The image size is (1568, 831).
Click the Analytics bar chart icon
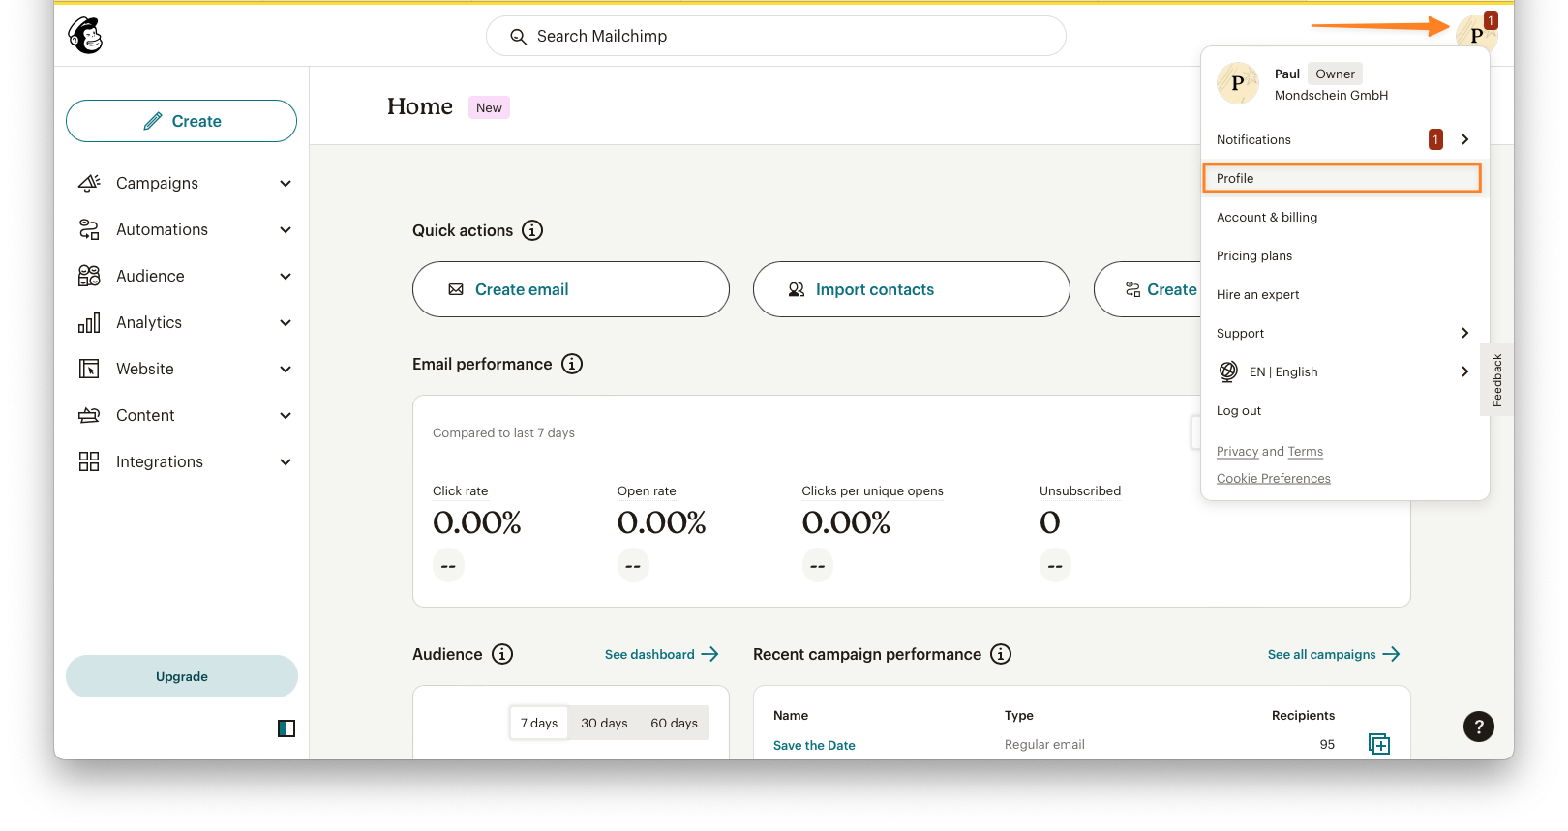pyautogui.click(x=89, y=322)
